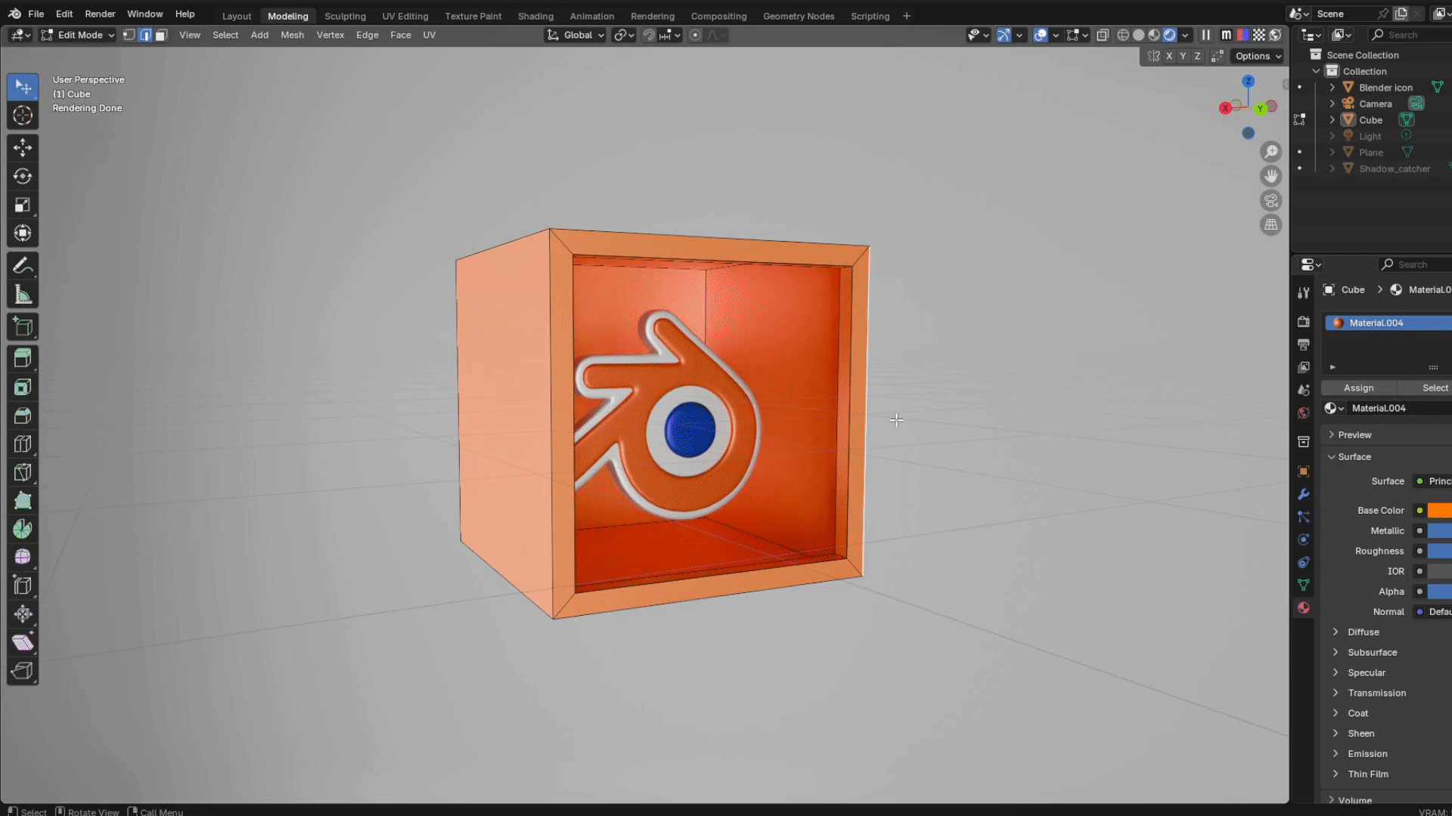Select the Rip Region tool
The width and height of the screenshot is (1452, 816).
pyautogui.click(x=23, y=672)
